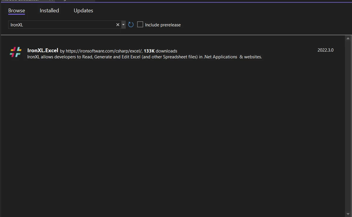This screenshot has height=217, width=352.
Task: Focus the IronXL search input field
Action: click(62, 25)
